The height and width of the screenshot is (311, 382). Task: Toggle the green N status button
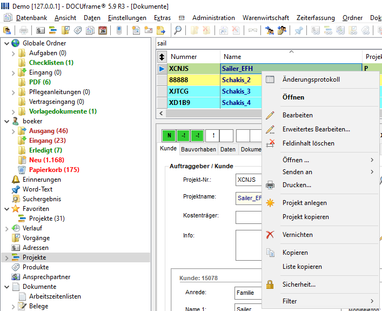coord(169,135)
